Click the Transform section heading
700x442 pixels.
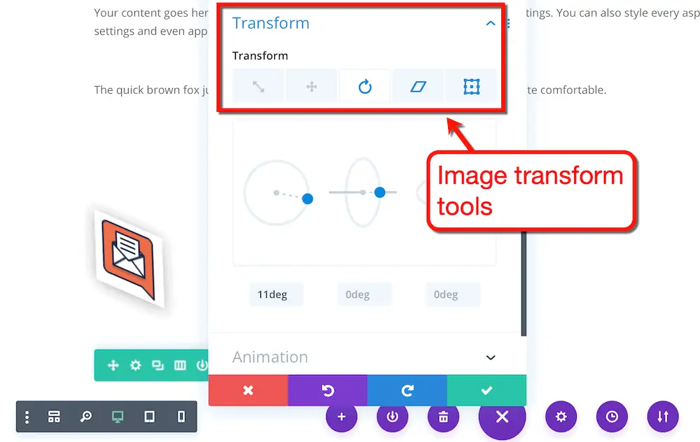(270, 23)
